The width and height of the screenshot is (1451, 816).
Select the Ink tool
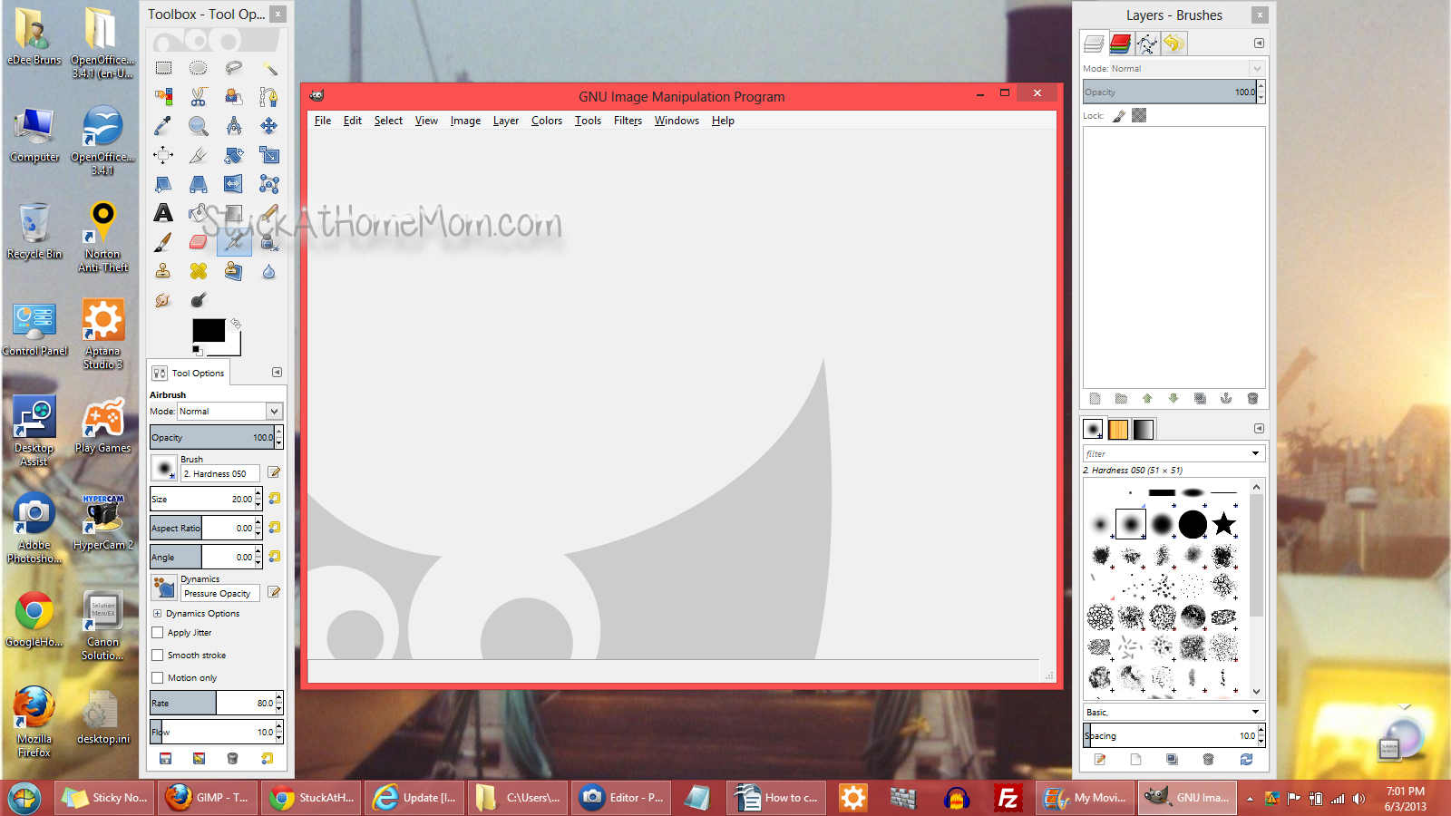(x=269, y=242)
